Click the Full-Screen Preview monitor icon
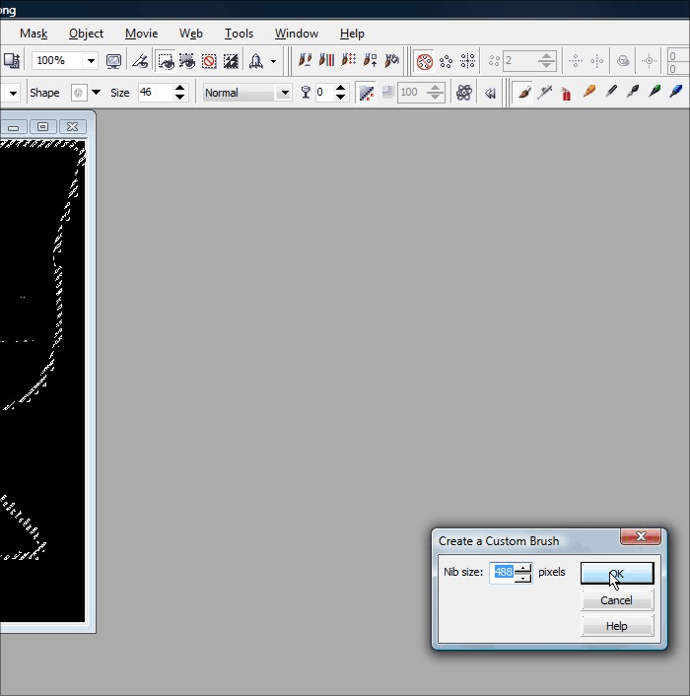The width and height of the screenshot is (690, 696). click(x=114, y=61)
